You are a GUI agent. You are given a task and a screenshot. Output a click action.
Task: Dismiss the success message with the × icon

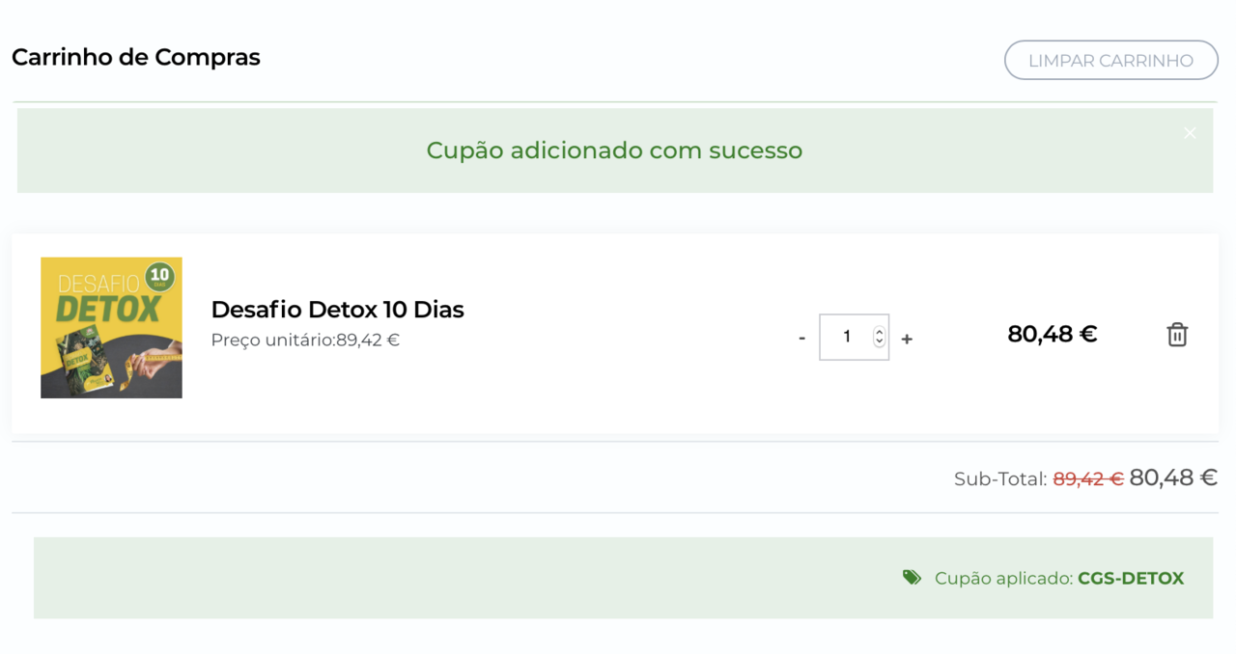point(1190,133)
